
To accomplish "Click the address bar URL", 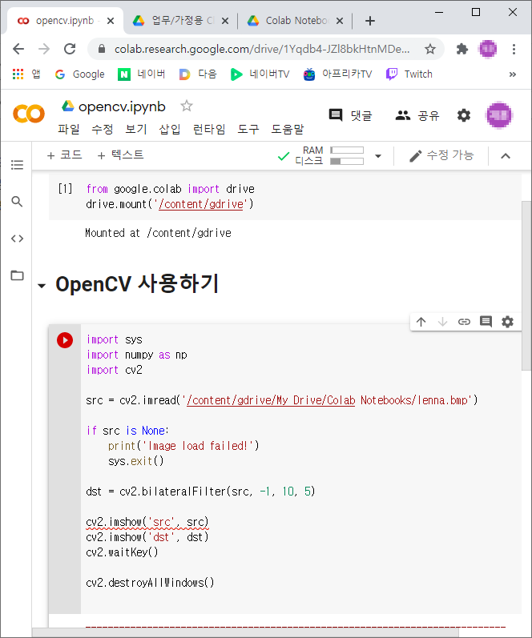I will click(x=262, y=50).
